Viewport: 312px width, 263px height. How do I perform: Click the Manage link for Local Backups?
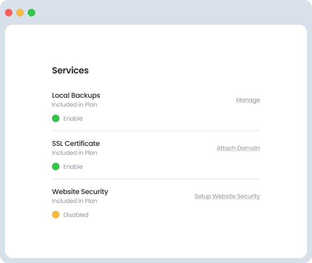248,100
